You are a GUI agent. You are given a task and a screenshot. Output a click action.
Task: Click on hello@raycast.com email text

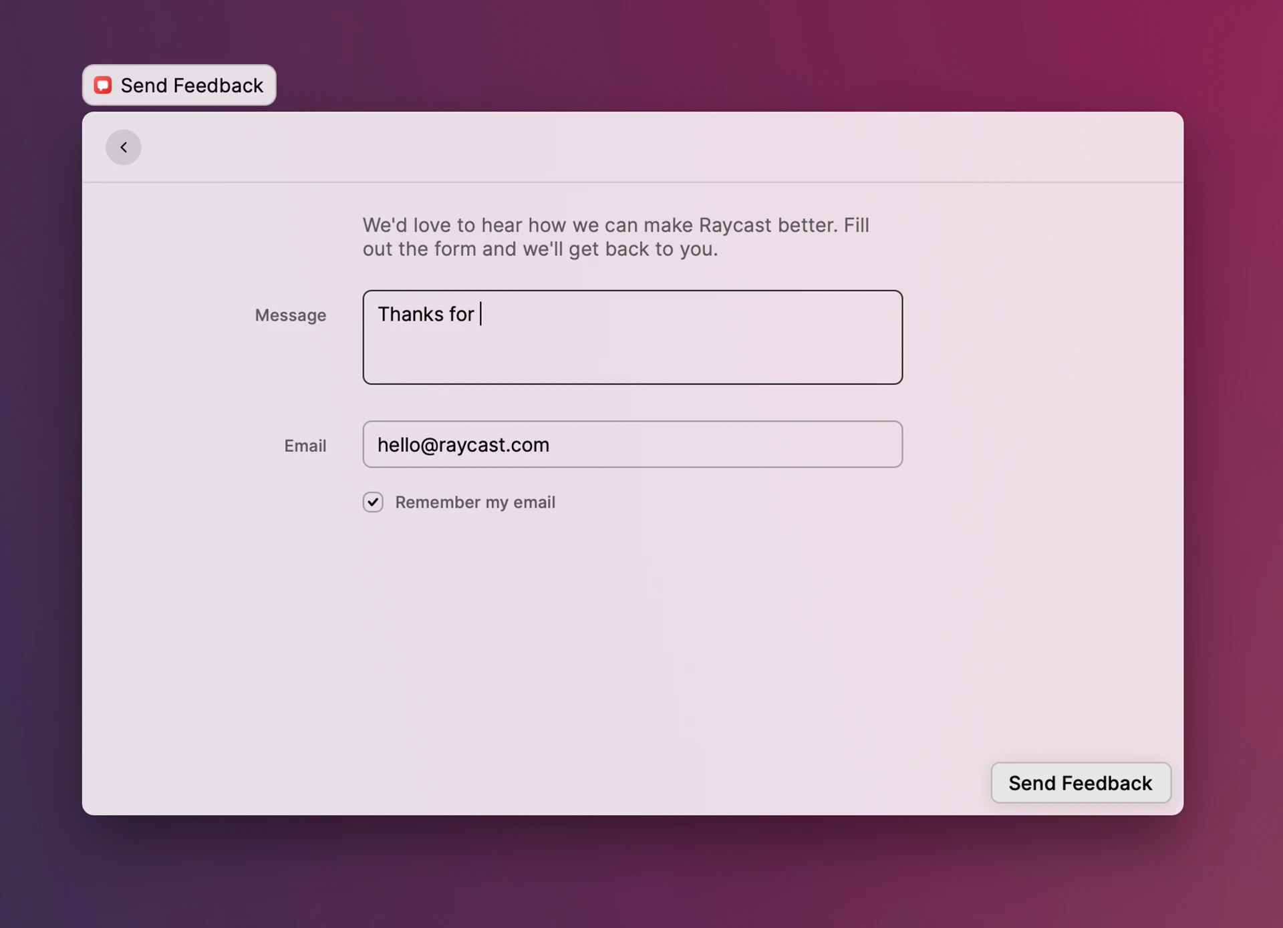(x=463, y=445)
